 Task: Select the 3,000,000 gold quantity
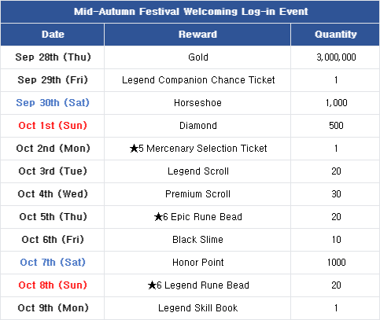(336, 57)
